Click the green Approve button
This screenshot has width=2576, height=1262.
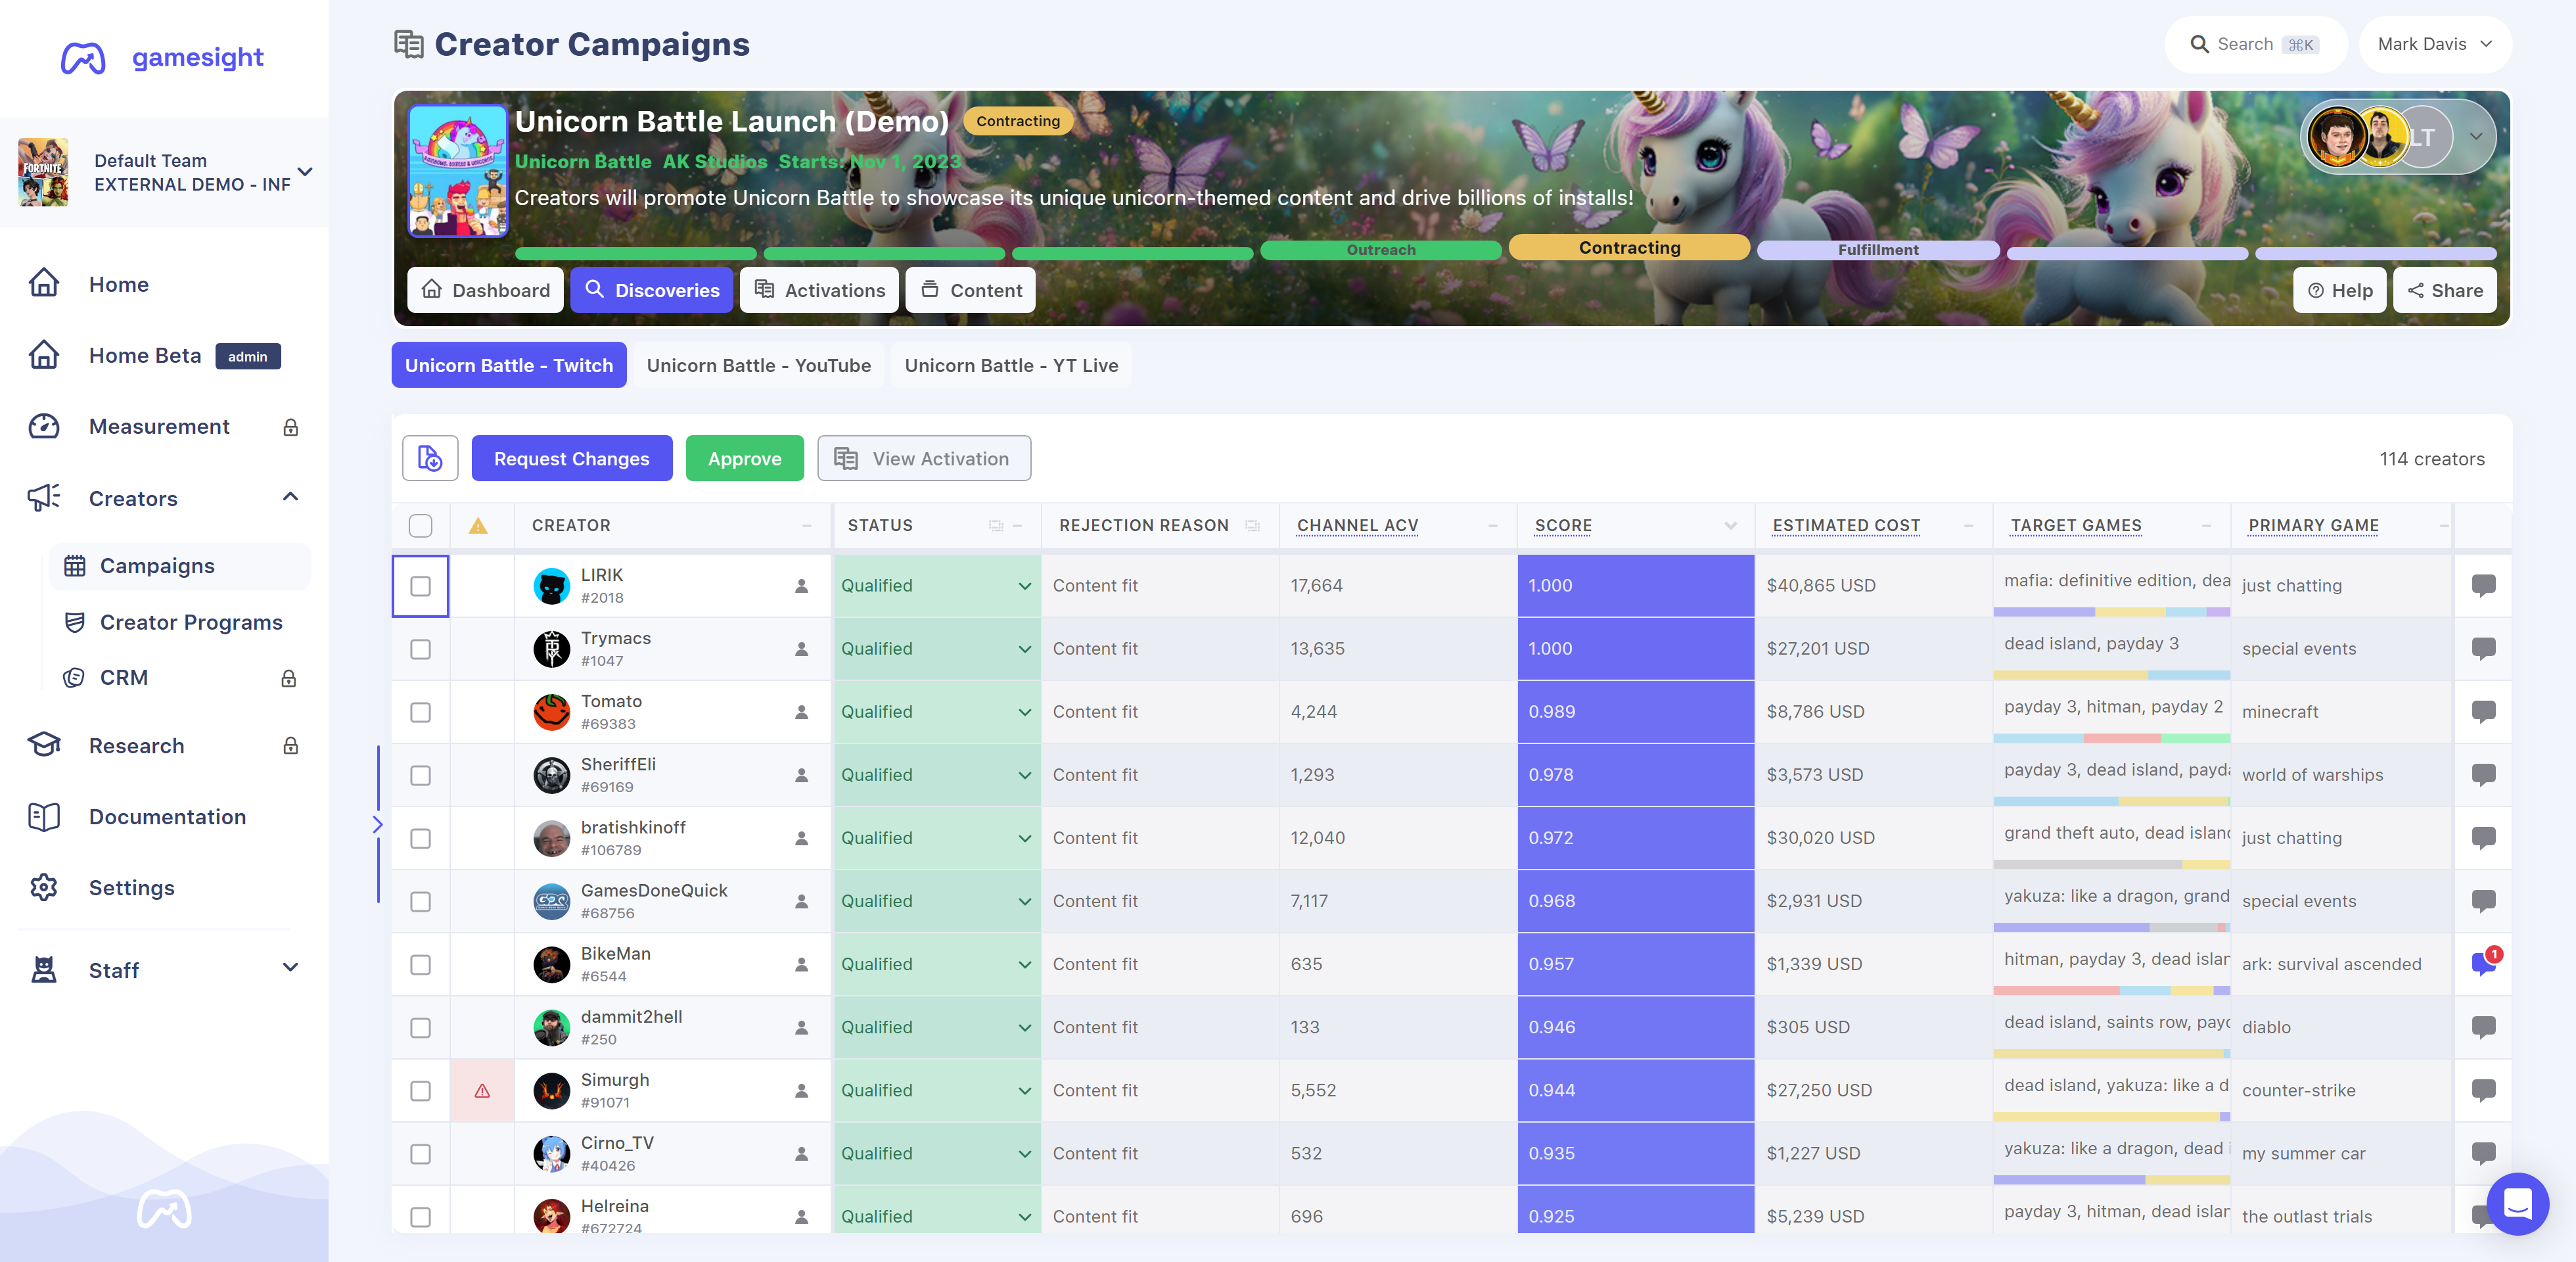point(744,459)
